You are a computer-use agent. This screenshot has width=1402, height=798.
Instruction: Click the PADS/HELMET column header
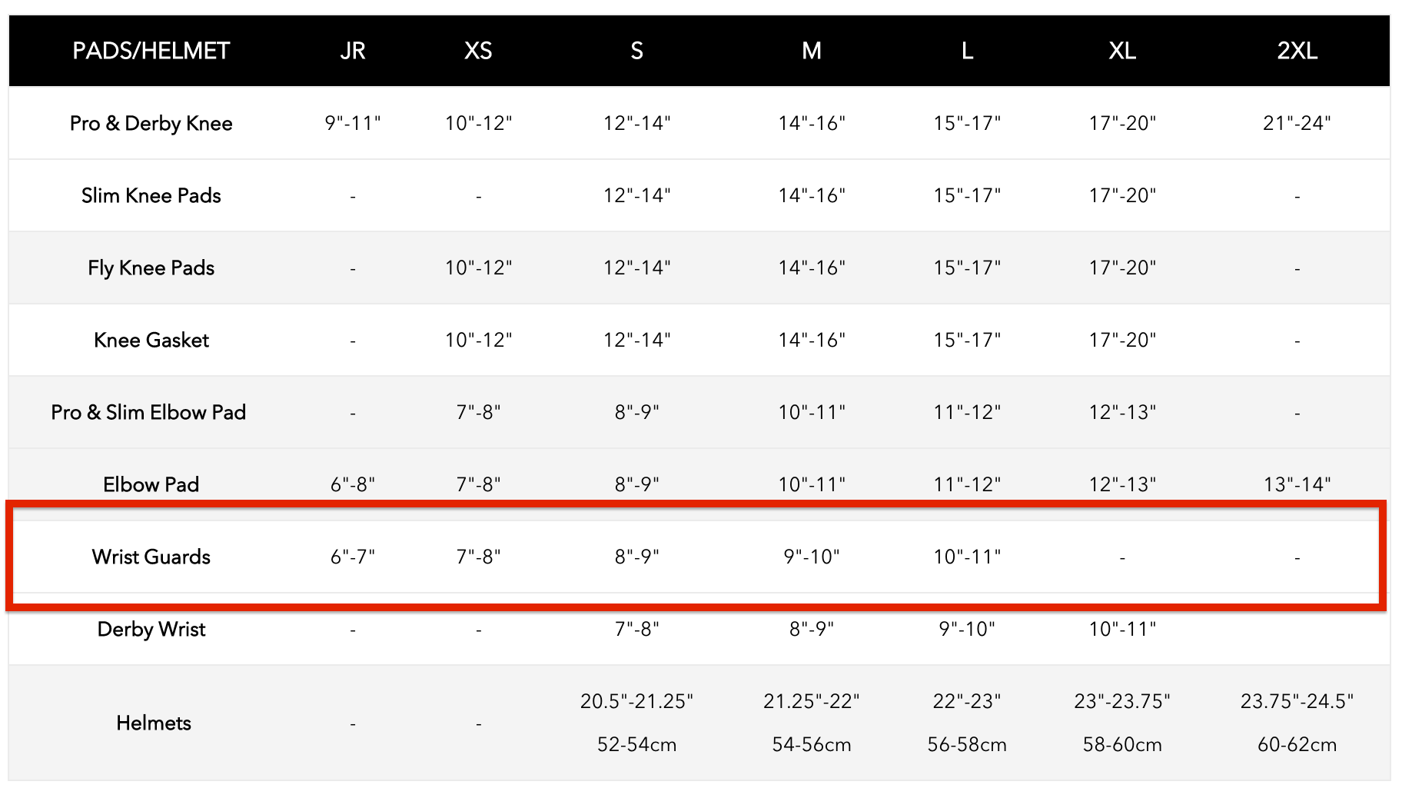[151, 51]
